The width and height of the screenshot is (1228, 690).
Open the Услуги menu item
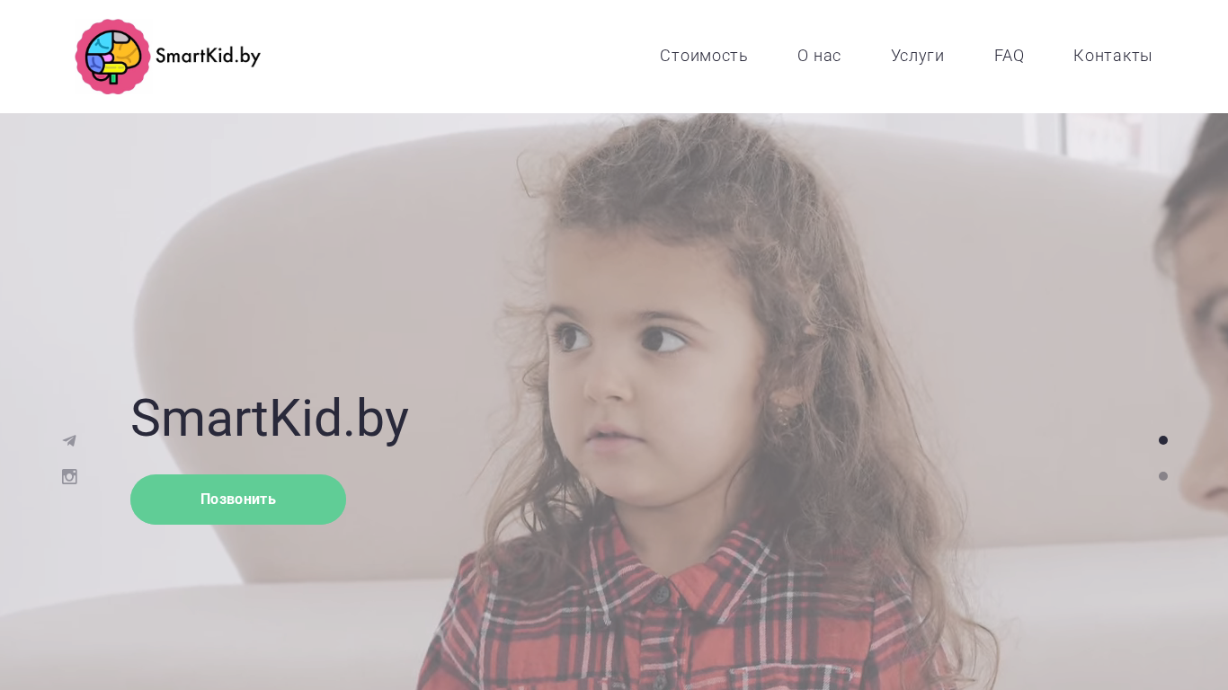click(x=917, y=56)
